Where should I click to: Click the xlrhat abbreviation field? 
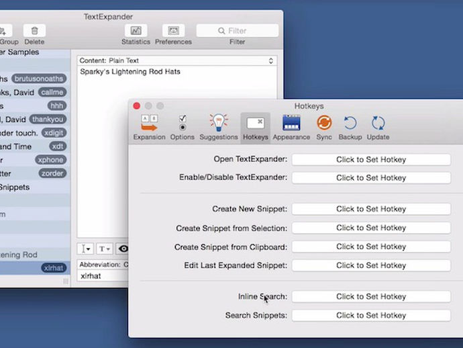[x=103, y=276]
